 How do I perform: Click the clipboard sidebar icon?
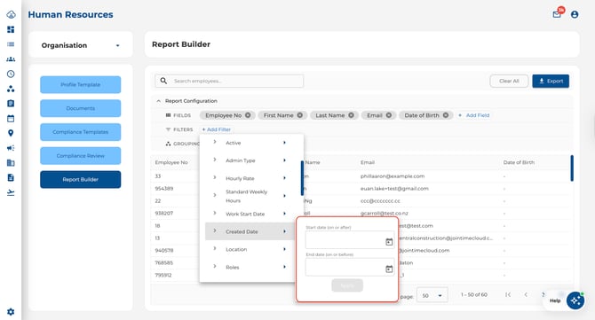click(11, 104)
